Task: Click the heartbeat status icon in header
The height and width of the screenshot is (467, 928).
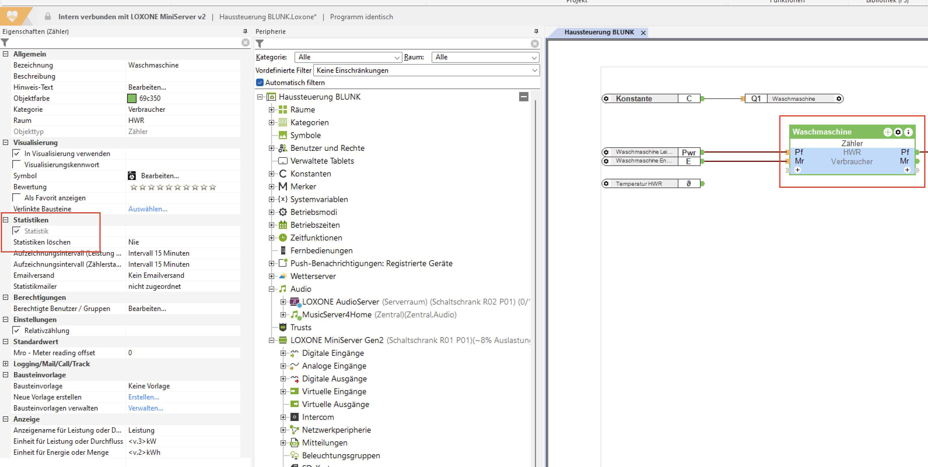Action: tap(12, 16)
